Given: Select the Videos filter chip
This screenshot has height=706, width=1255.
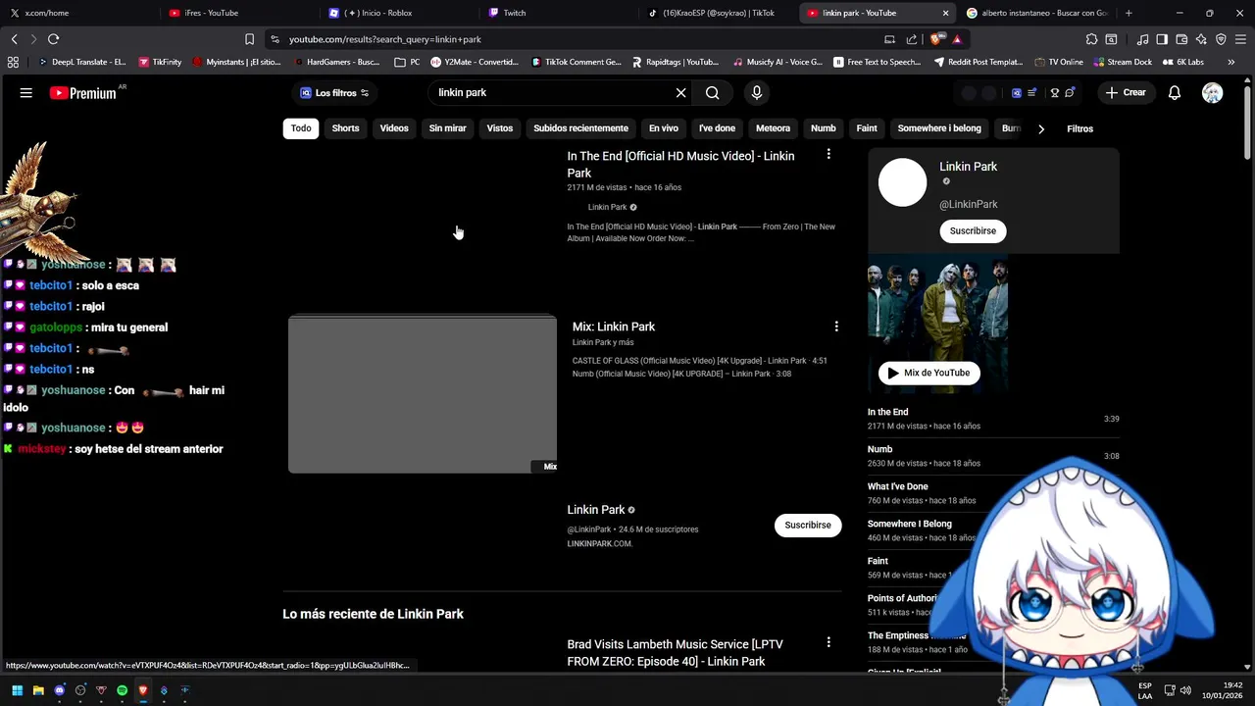Looking at the screenshot, I should [x=394, y=128].
